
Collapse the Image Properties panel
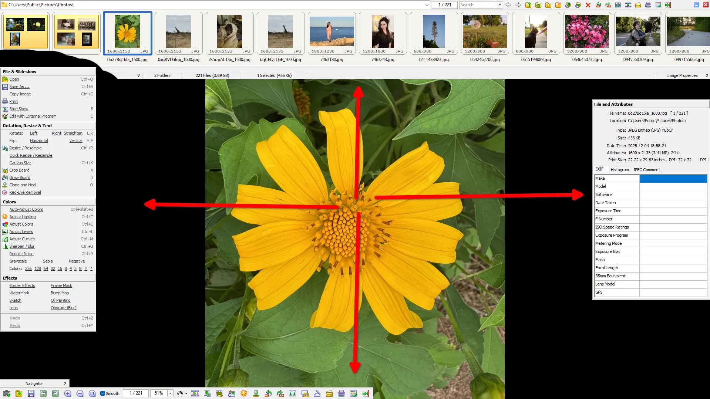pos(706,75)
